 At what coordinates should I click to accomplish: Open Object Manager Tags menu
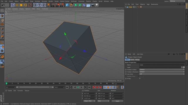point(148,4)
